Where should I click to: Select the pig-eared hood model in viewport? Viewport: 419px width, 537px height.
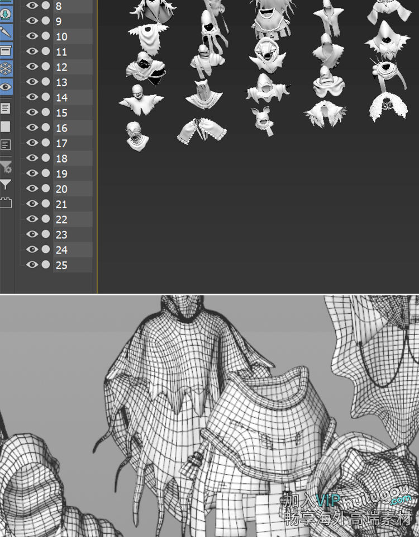click(263, 121)
